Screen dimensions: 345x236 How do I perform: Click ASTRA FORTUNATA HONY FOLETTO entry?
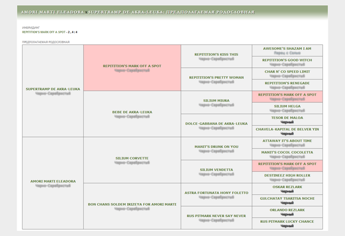pos(216,193)
